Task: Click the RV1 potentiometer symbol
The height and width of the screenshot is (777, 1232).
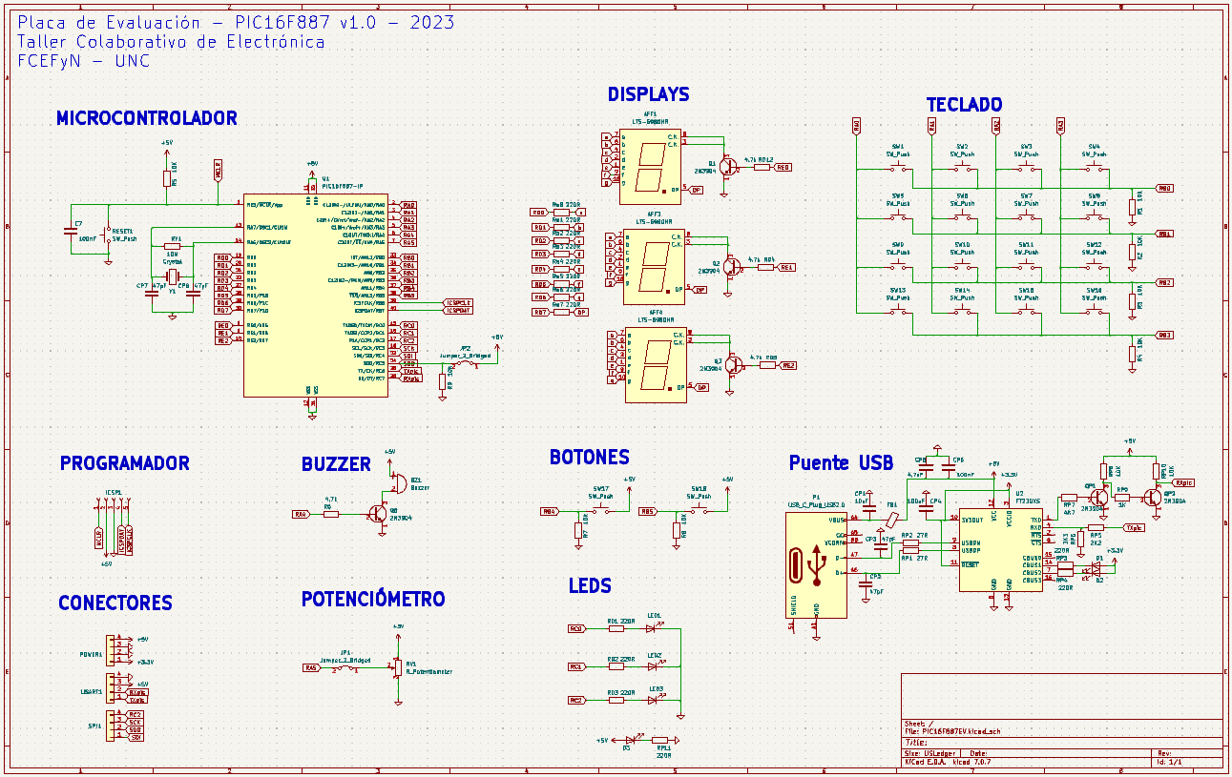Action: point(397,667)
